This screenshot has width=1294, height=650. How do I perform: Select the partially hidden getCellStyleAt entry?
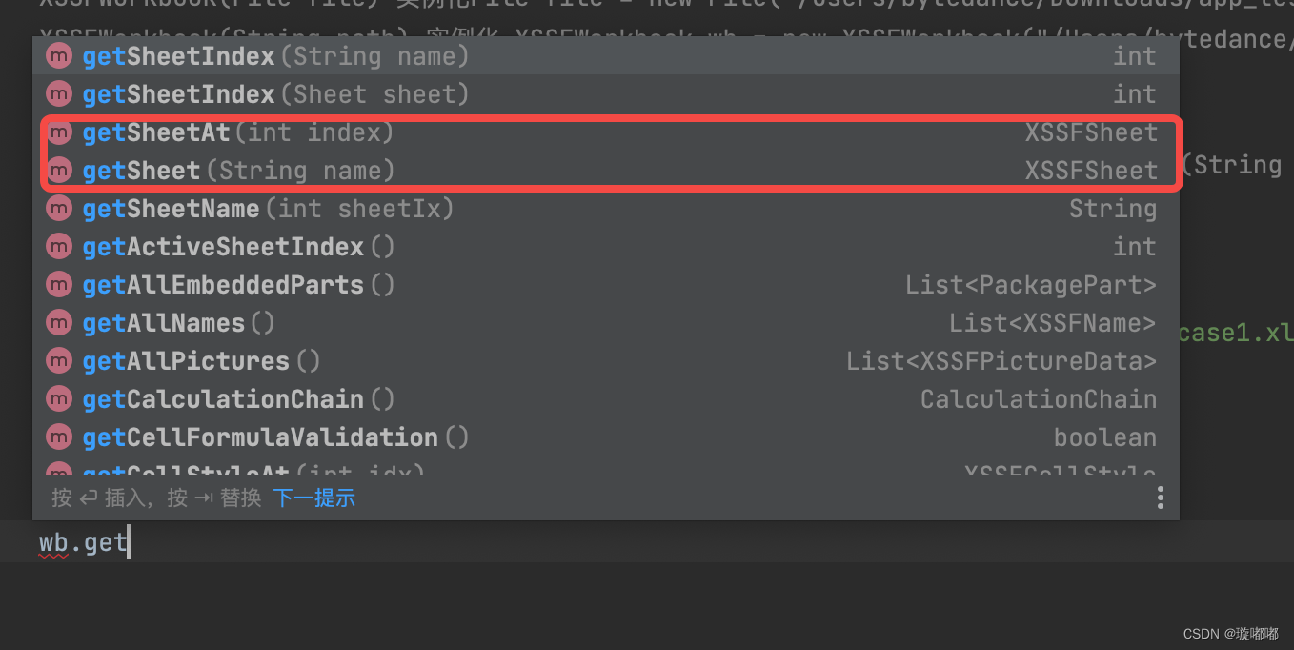click(x=286, y=470)
